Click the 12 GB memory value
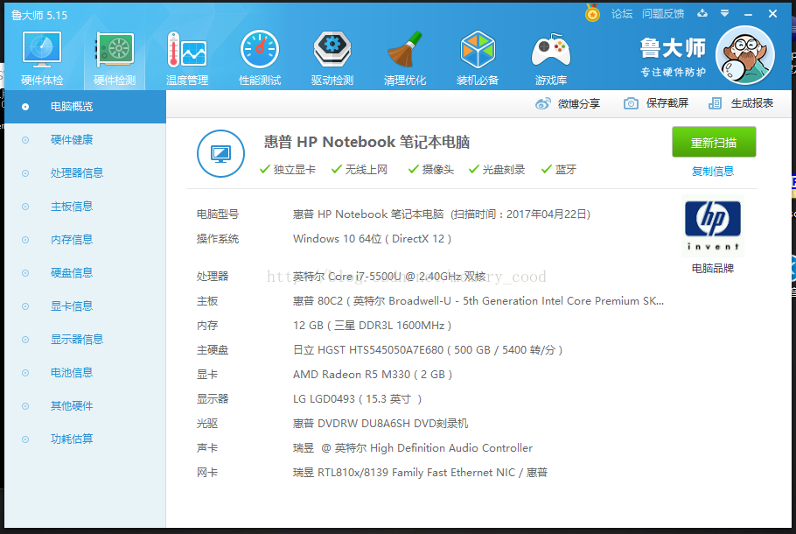The image size is (796, 534). pos(372,326)
